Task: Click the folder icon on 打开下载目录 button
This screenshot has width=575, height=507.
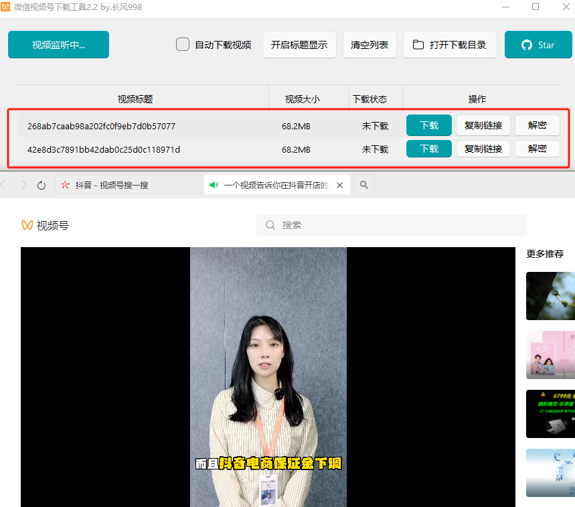Action: 418,44
